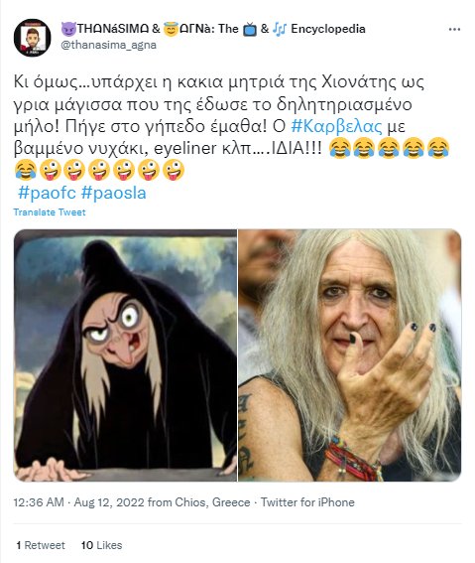475x563 pixels.
Task: Click the angel halo emoji in display name
Action: (171, 29)
